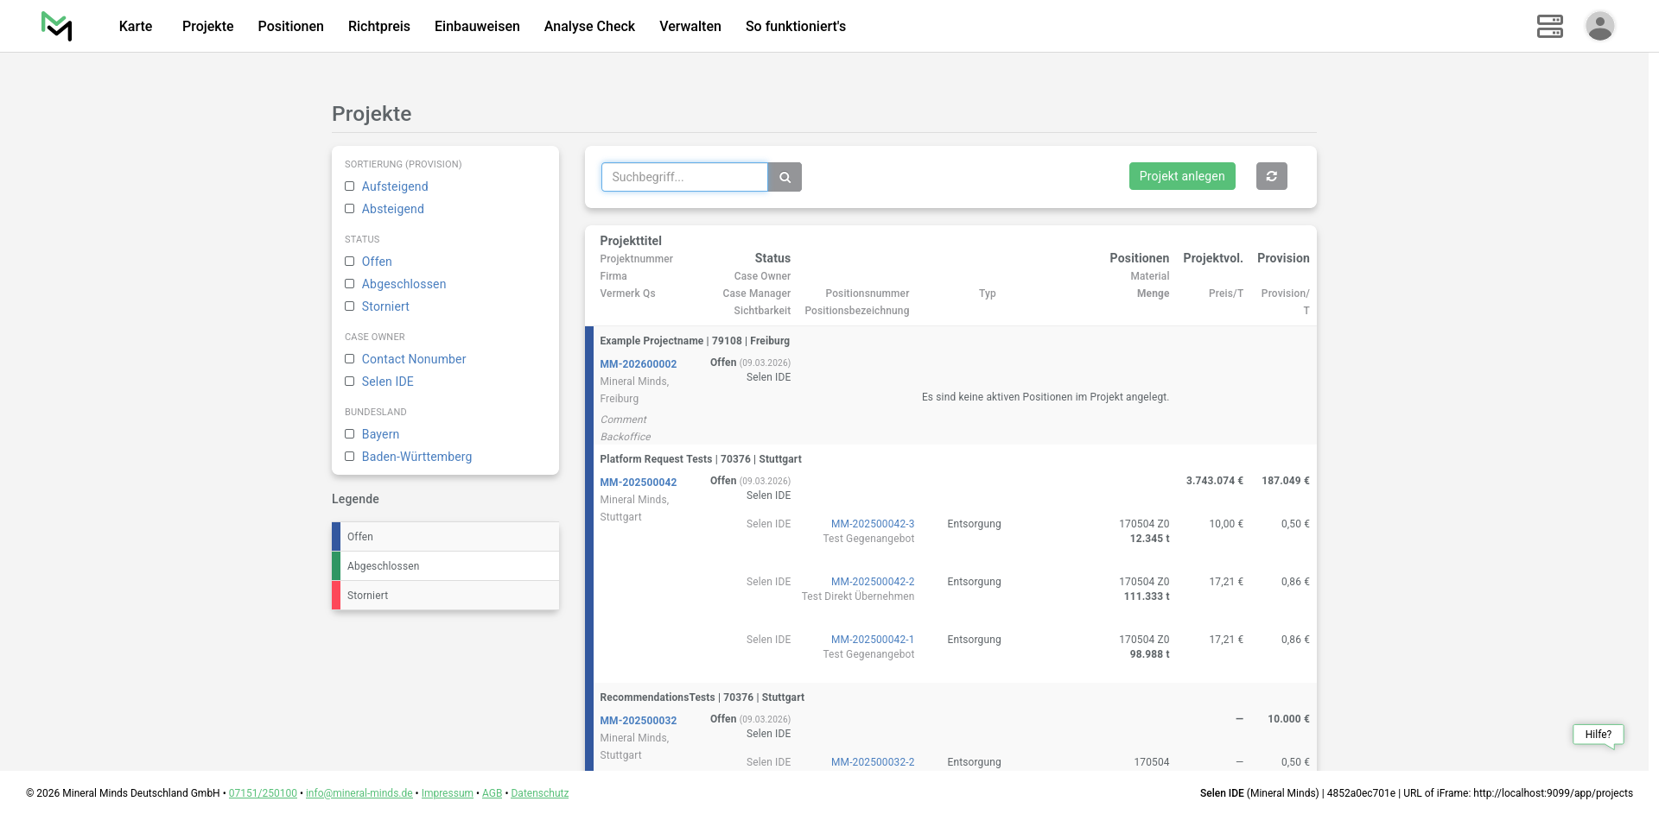The height and width of the screenshot is (814, 1659).
Task: Click the Impressum footer link
Action: 447,793
